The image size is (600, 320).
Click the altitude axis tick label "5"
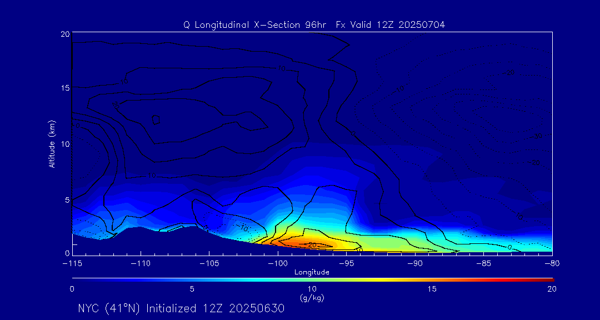pyautogui.click(x=67, y=200)
